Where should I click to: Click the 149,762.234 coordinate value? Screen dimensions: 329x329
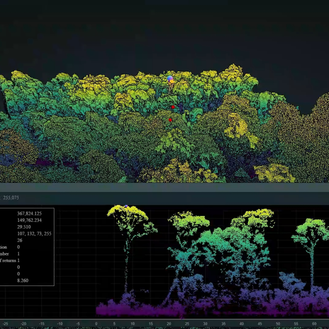(x=29, y=220)
